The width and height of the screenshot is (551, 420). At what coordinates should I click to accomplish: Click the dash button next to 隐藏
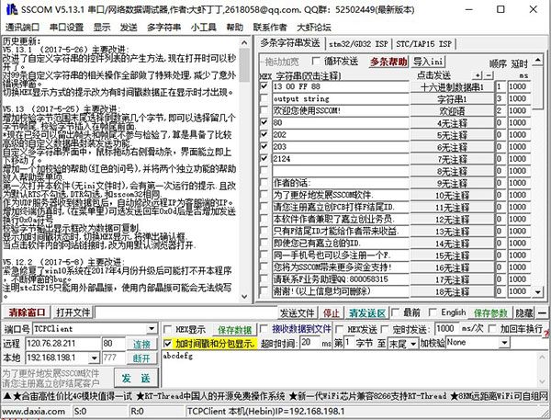(x=543, y=312)
